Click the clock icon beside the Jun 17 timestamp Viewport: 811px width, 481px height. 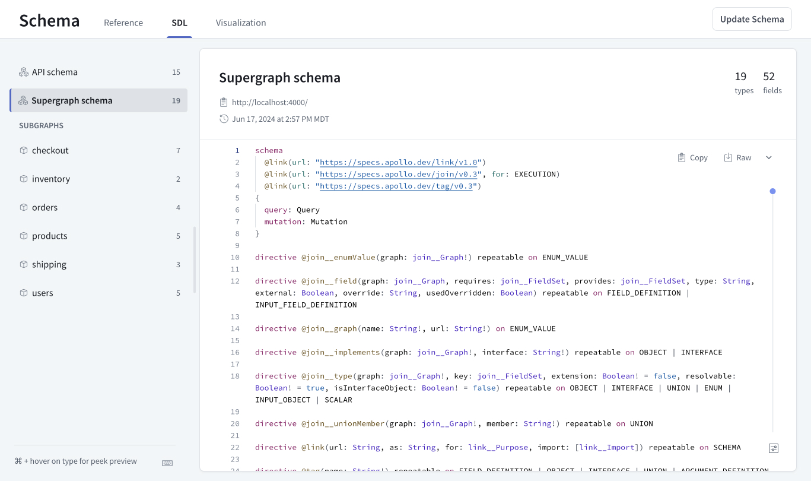click(x=224, y=119)
